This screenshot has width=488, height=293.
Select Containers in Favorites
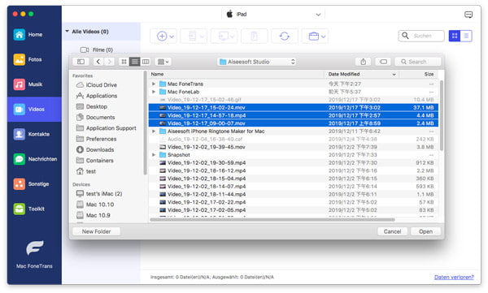click(94, 161)
